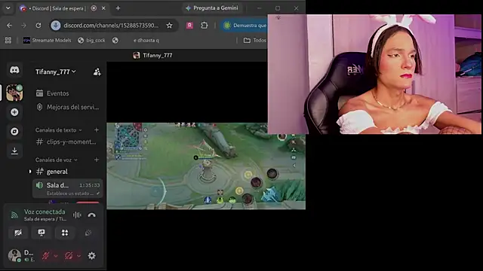The height and width of the screenshot is (271, 483).
Task: Click the tab recording indicator icon
Action: point(94,8)
